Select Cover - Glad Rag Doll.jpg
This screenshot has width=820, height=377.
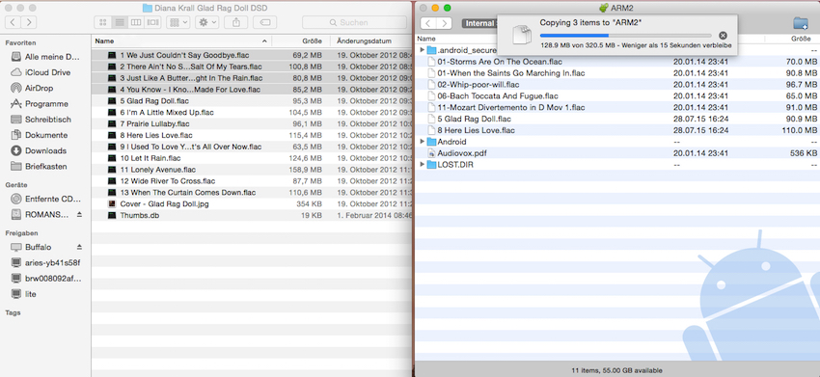click(252, 203)
